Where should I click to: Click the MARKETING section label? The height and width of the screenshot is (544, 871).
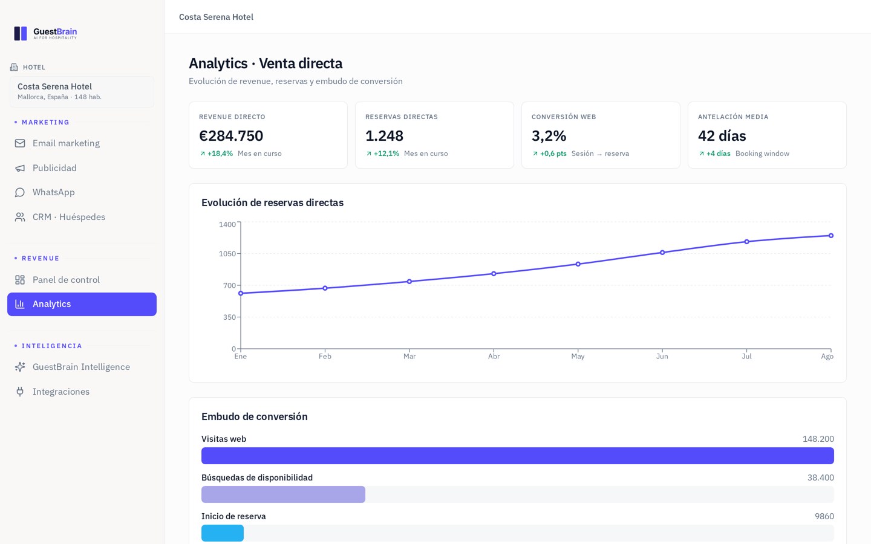[45, 122]
